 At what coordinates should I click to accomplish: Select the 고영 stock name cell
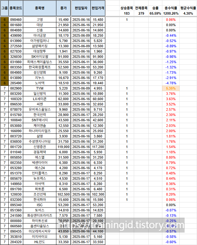coord(40,20)
